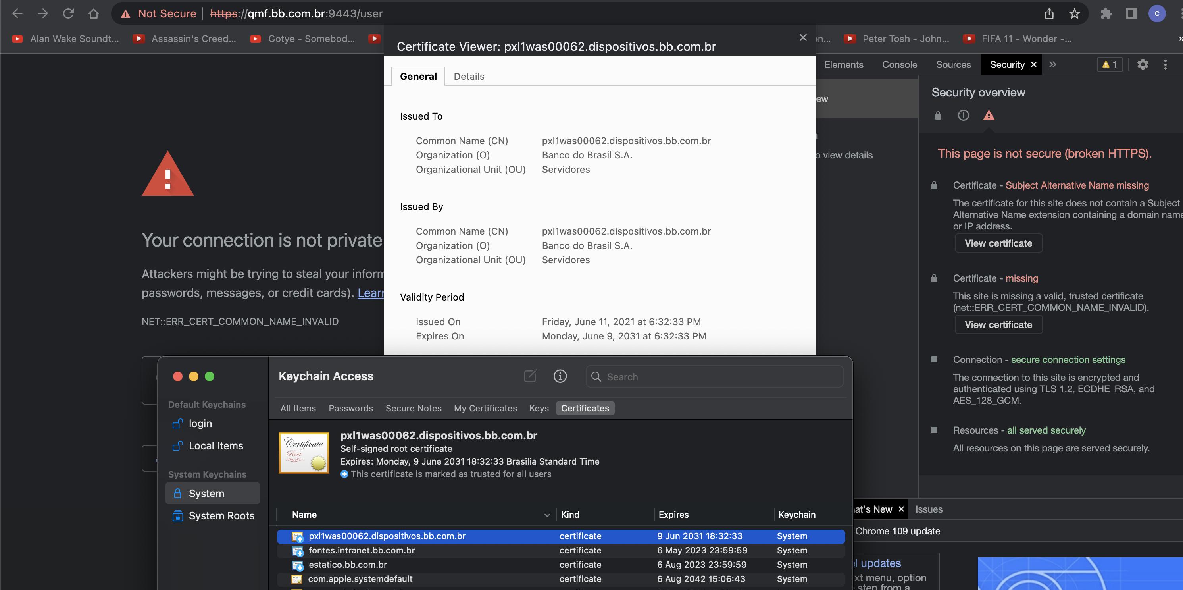The height and width of the screenshot is (590, 1183).
Task: Click the Keychain Access search field
Action: click(x=714, y=377)
